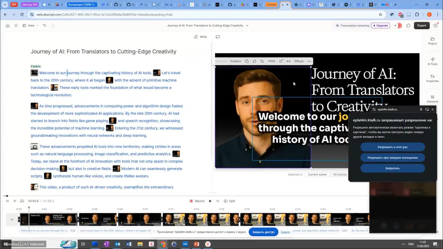443x249 pixels.
Task: Click the playhead marker on timeline
Action: click(x=29, y=207)
